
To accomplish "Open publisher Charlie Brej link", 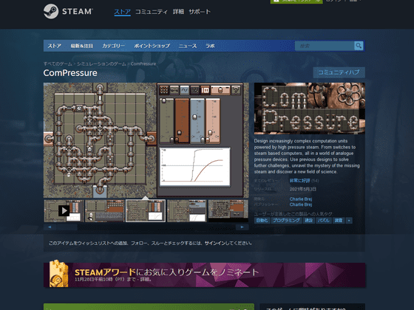I will coord(301,204).
